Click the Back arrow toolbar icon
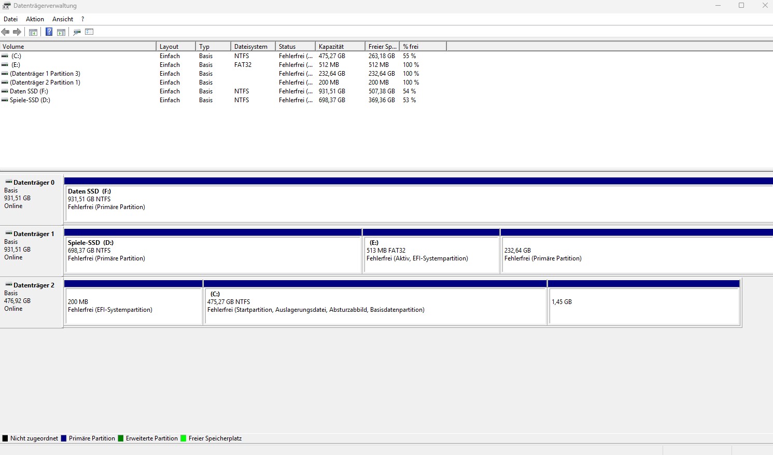This screenshot has width=773, height=455. tap(6, 32)
